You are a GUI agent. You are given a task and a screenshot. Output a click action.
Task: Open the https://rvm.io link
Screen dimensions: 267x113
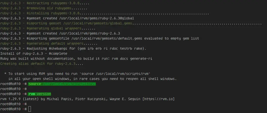[x=158, y=99]
